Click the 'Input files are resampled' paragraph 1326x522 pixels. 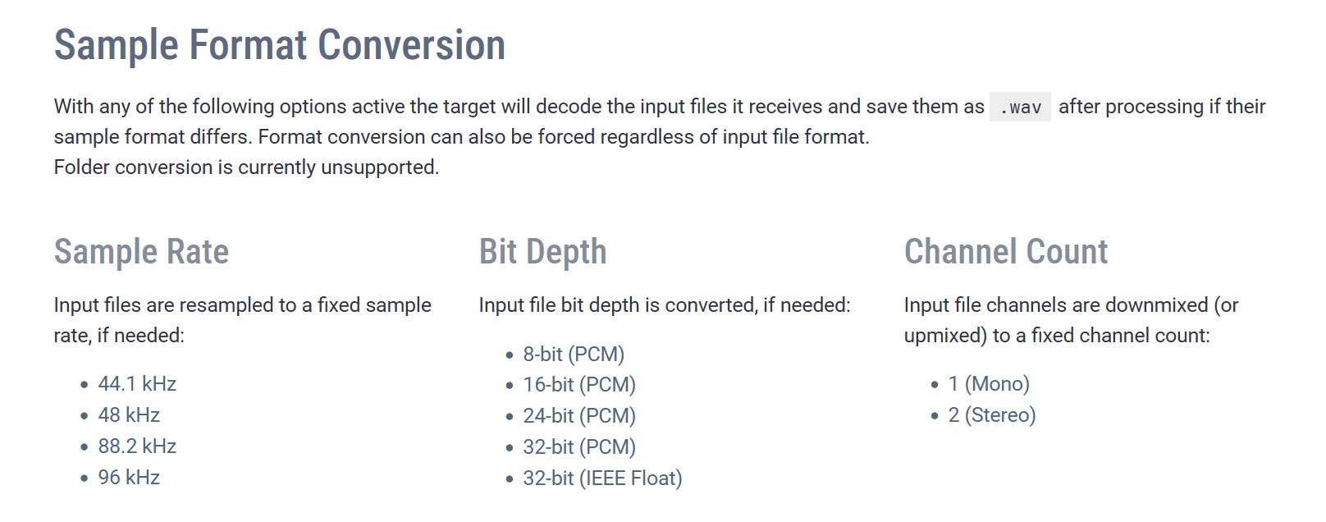coord(242,320)
